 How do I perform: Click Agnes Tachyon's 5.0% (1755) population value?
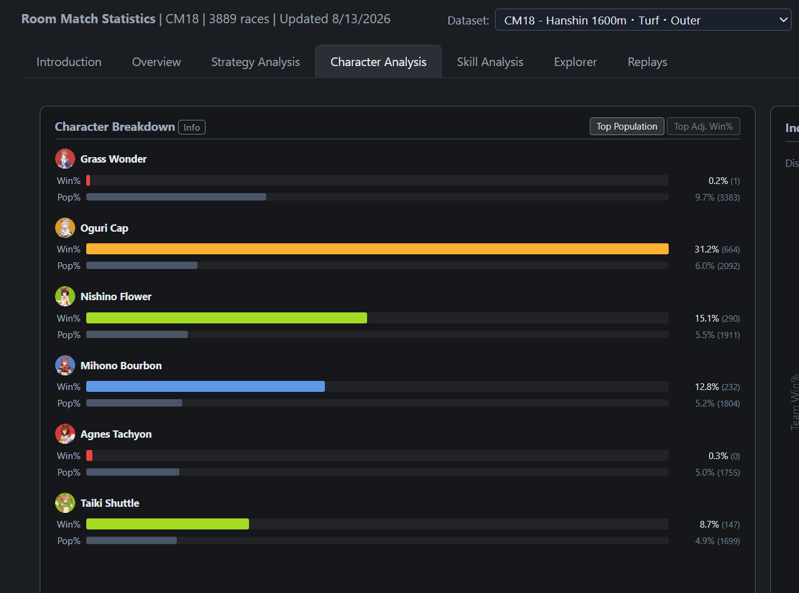[x=718, y=473]
